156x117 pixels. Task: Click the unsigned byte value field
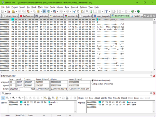click(13, 82)
